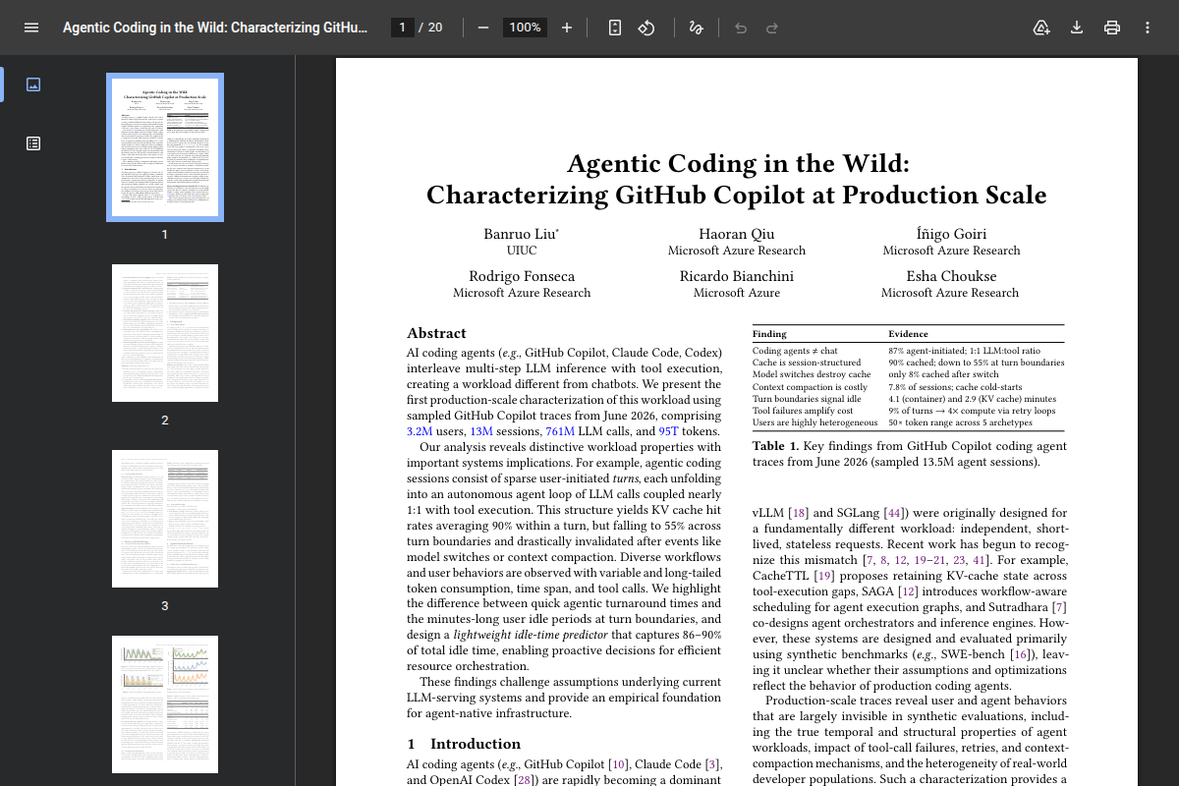Show the document outline view in sidebar
Screen dimensions: 1179x786
33,143
